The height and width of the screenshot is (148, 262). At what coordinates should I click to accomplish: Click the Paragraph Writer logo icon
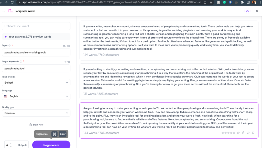point(10,11)
